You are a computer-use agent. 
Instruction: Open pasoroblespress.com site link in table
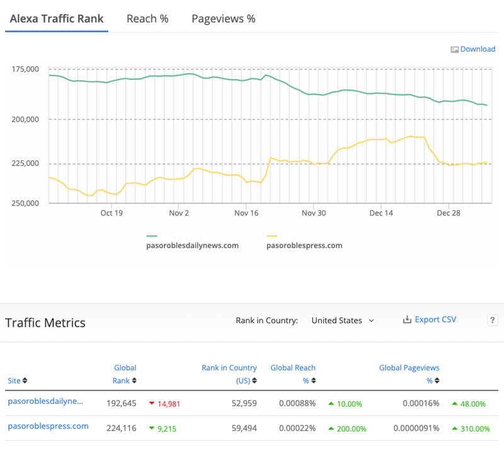tap(48, 426)
